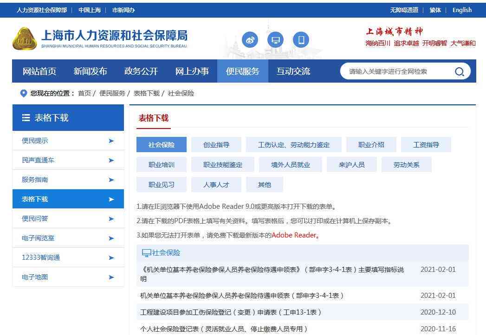Open 工程建设项目参加工伤保险登记申请表 document
The height and width of the screenshot is (335, 486).
point(231,312)
